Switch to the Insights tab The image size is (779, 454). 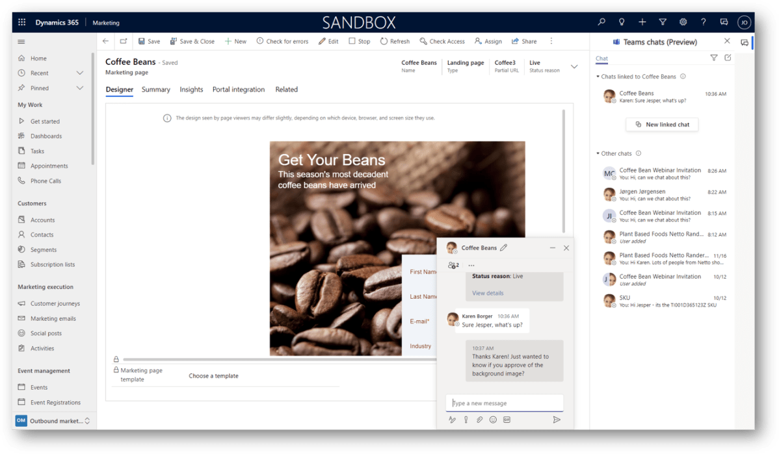pos(191,90)
